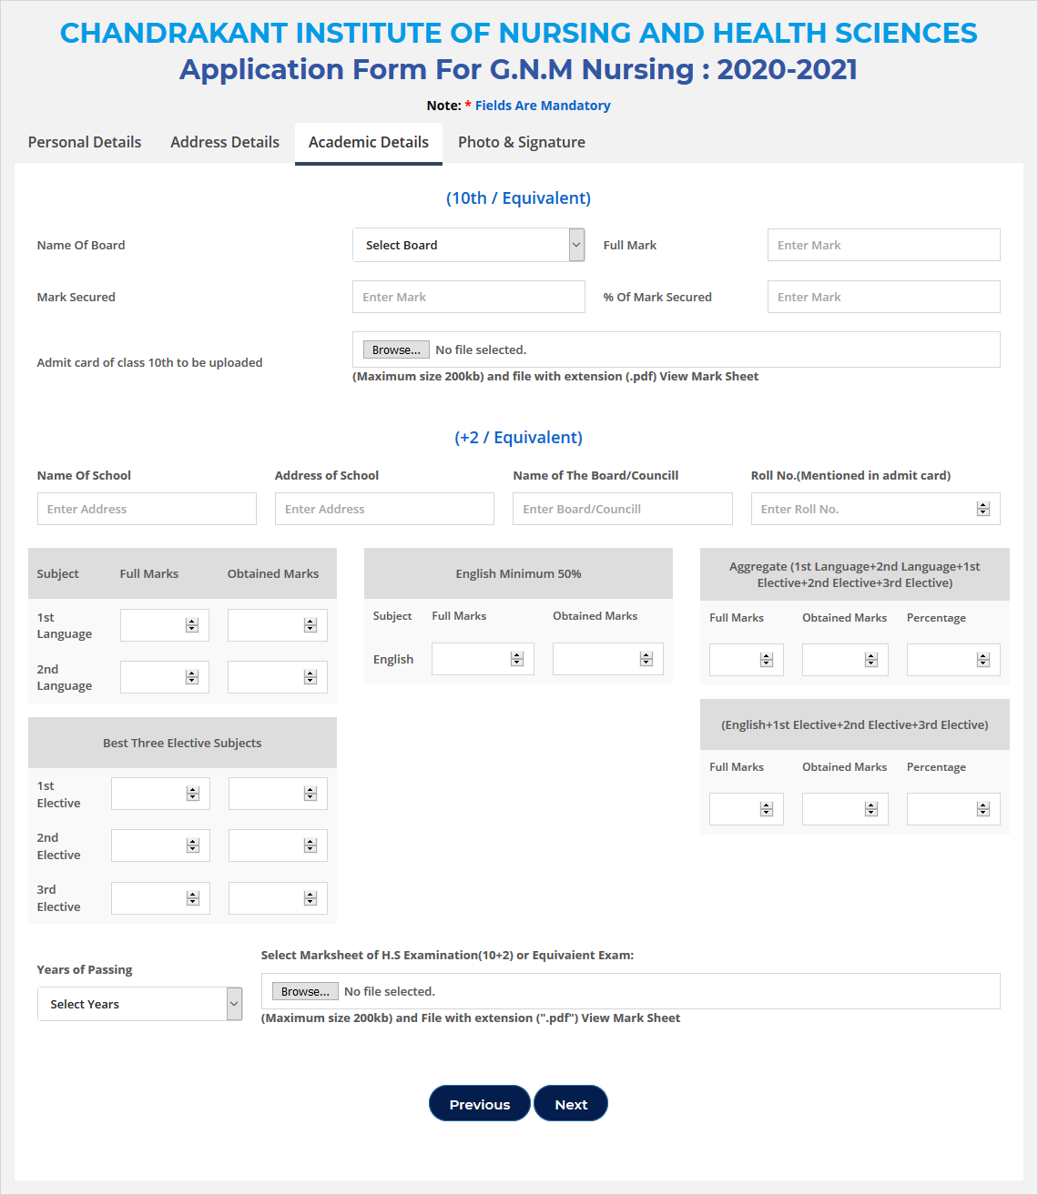Go to the Photo & Signature tab
The width and height of the screenshot is (1038, 1195).
522,142
